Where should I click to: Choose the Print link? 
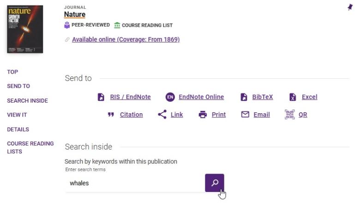point(219,115)
